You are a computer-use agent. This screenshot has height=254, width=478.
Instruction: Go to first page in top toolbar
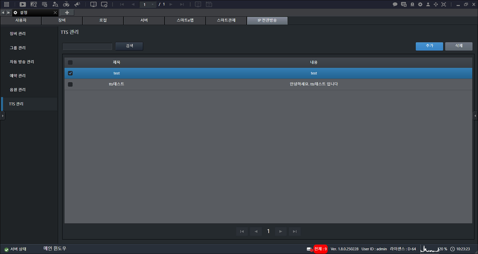(122, 4)
